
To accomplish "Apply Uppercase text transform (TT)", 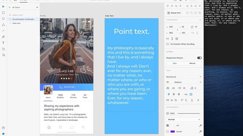I will 167,100.
